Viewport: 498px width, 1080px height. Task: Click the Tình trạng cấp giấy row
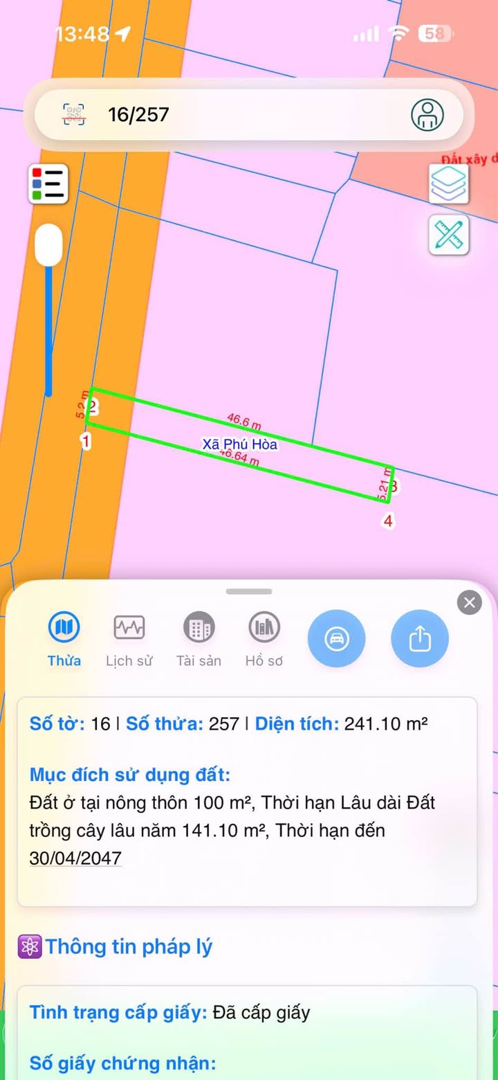click(170, 1013)
